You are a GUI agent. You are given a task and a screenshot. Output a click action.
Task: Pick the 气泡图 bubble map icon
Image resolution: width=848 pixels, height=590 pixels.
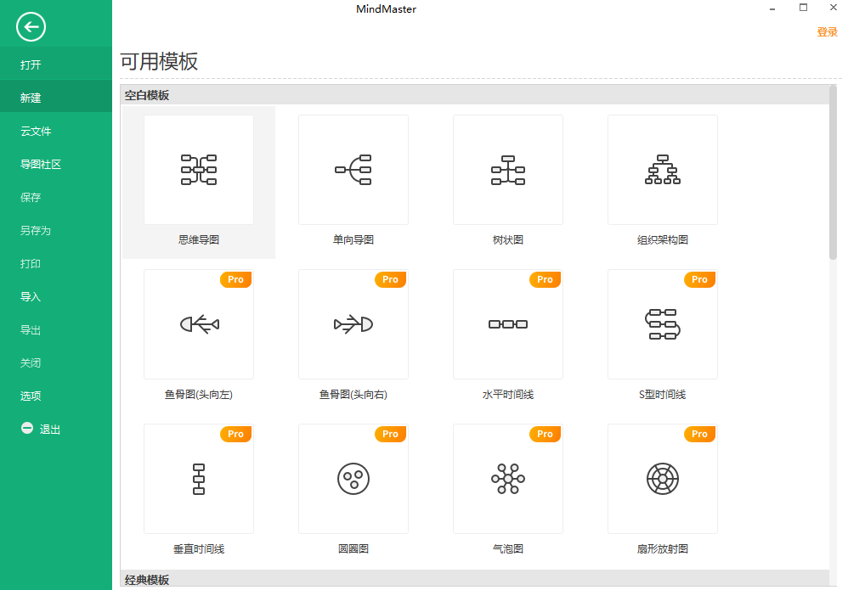click(508, 479)
